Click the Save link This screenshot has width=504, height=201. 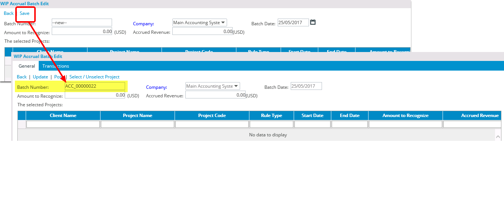pos(25,13)
